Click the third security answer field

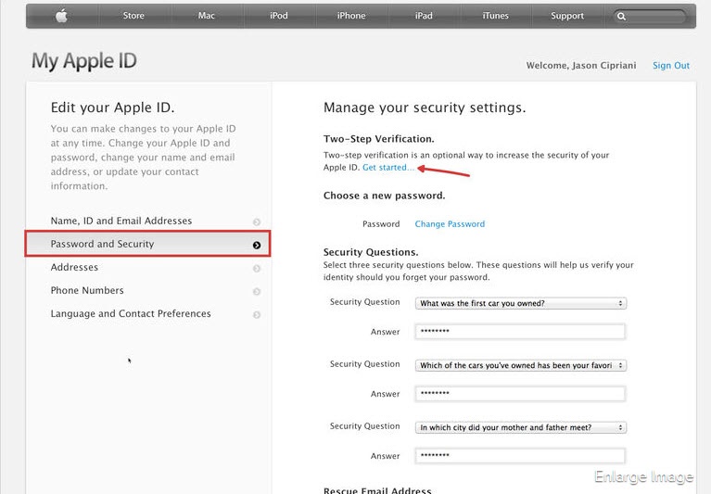tap(521, 456)
